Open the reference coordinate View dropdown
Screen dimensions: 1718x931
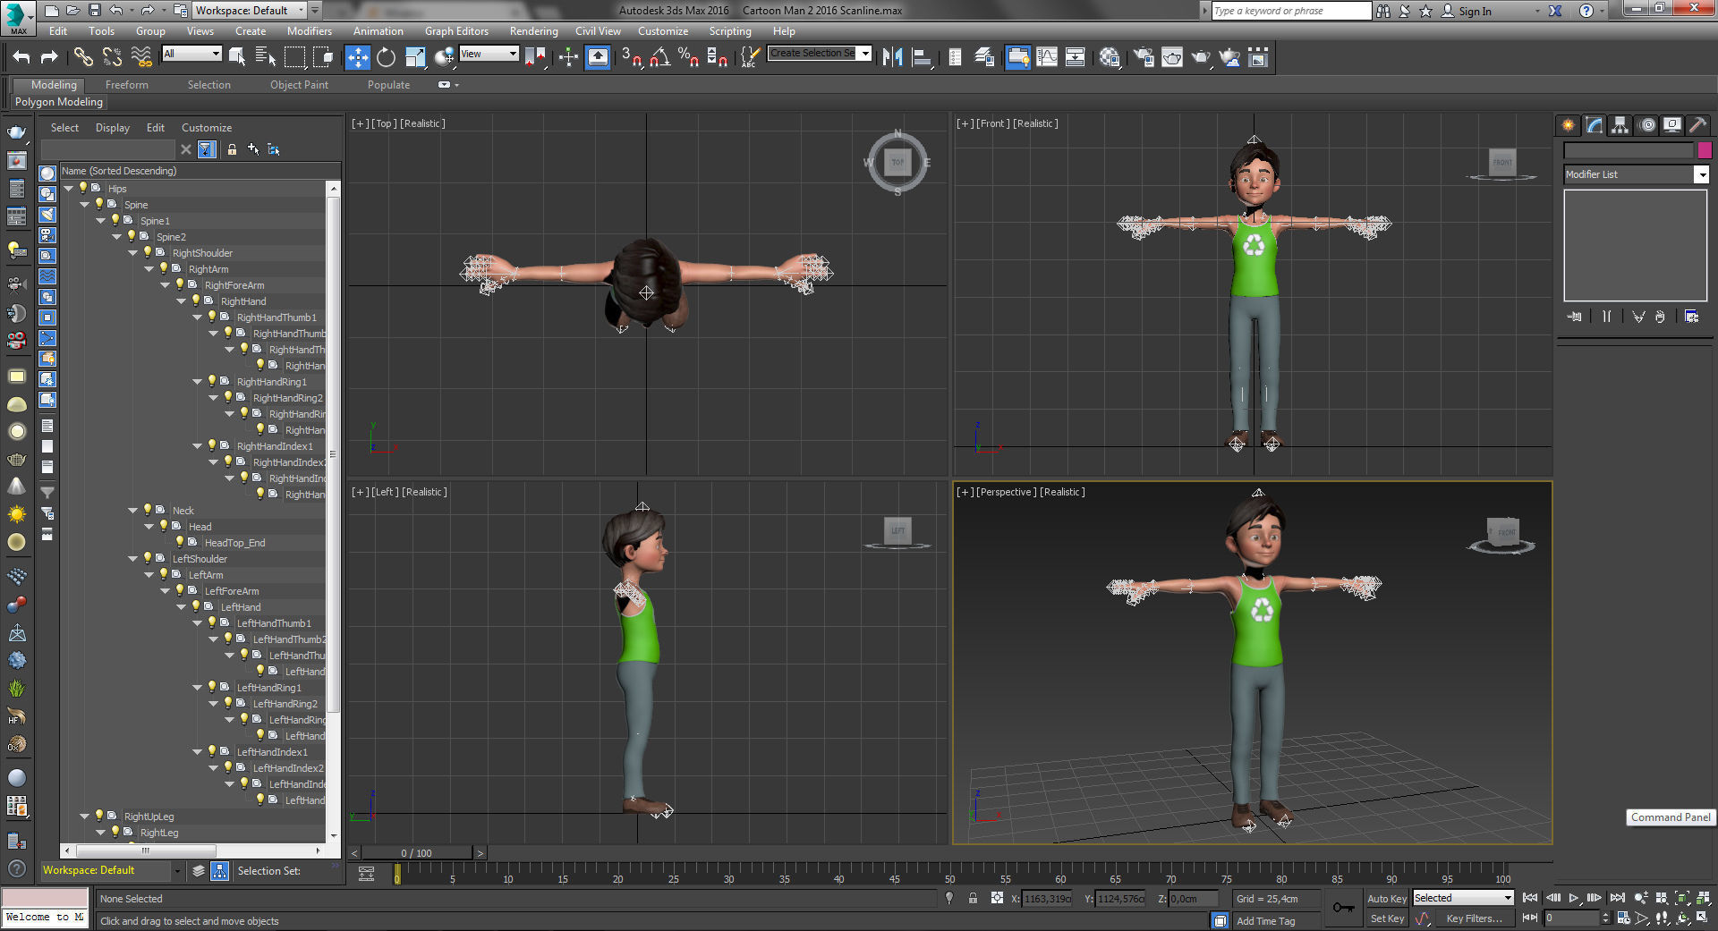[489, 54]
